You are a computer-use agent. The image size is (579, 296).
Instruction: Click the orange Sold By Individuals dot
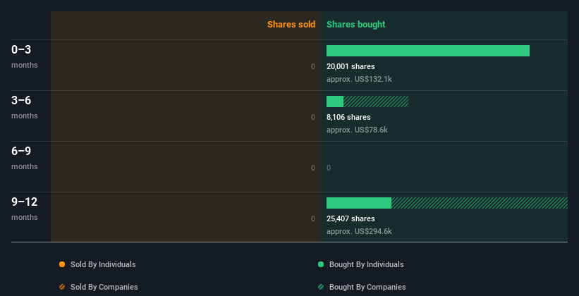[62, 264]
